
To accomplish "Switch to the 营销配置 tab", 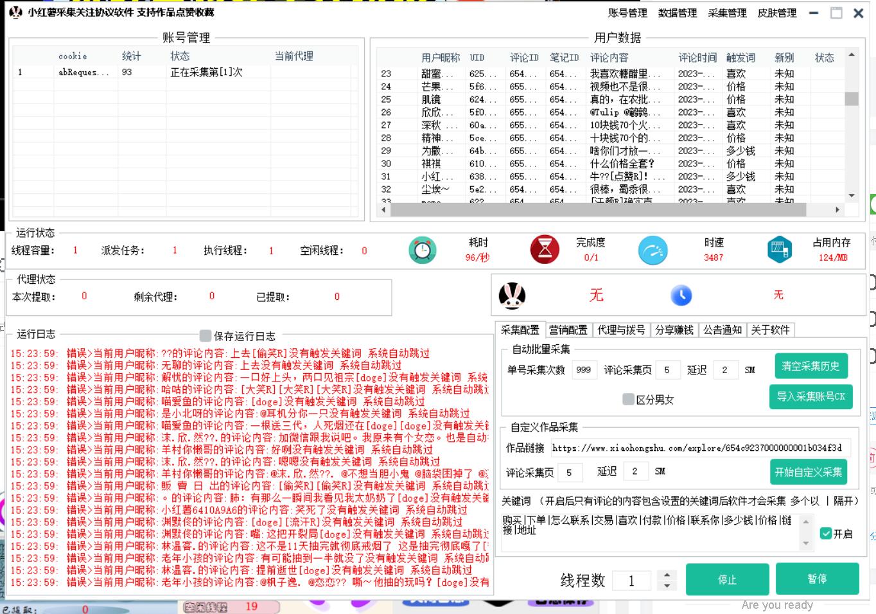I will (x=568, y=330).
